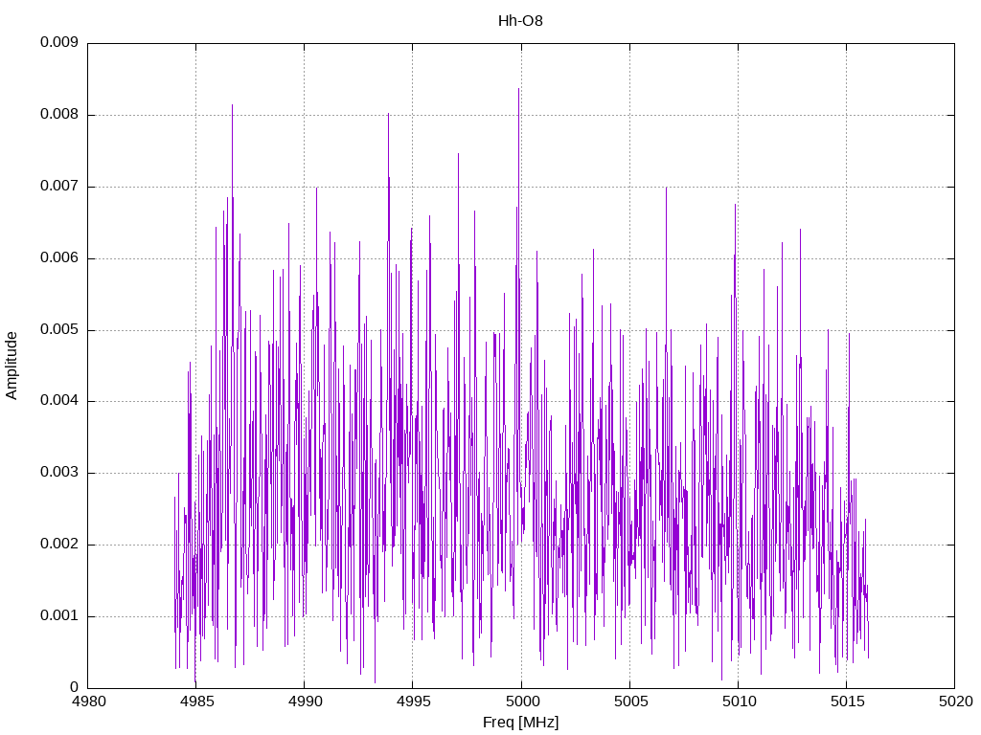
Task: Click the 4980 x-axis tick label
Action: [x=87, y=702]
